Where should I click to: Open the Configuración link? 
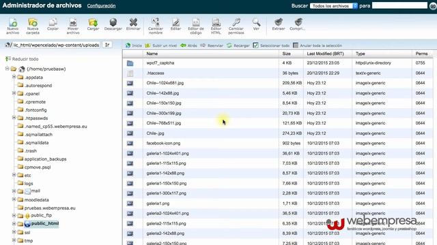tap(101, 5)
